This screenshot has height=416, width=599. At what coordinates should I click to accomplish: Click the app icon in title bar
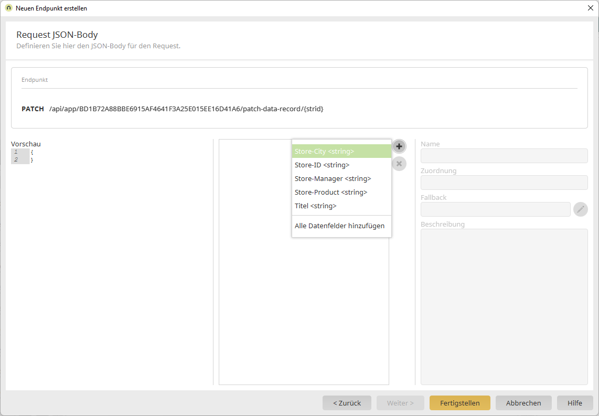coord(8,8)
